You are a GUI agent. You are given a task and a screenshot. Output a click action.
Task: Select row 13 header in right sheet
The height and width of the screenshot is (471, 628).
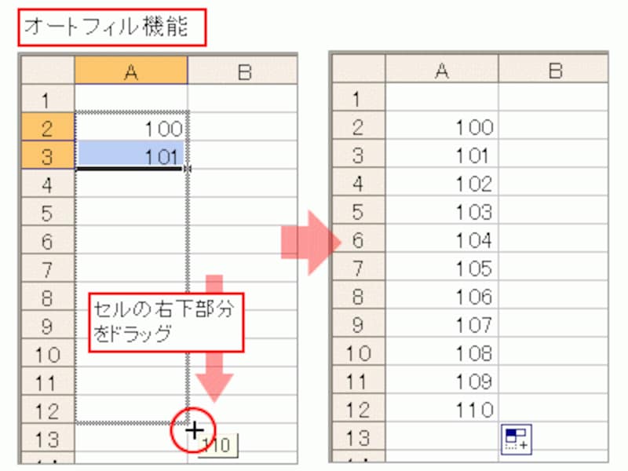tap(359, 436)
